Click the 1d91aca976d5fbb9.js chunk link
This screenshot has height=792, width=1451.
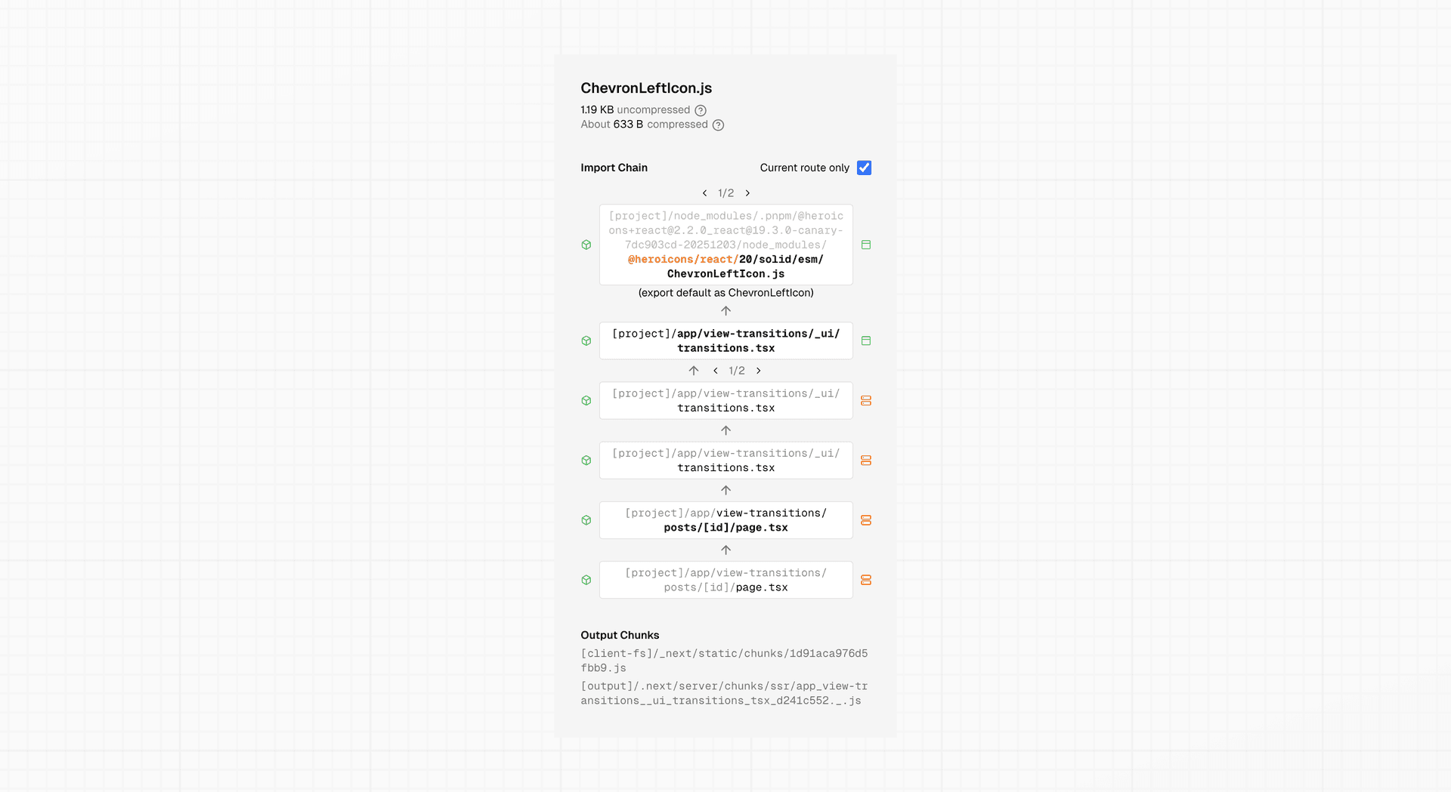[x=724, y=661]
